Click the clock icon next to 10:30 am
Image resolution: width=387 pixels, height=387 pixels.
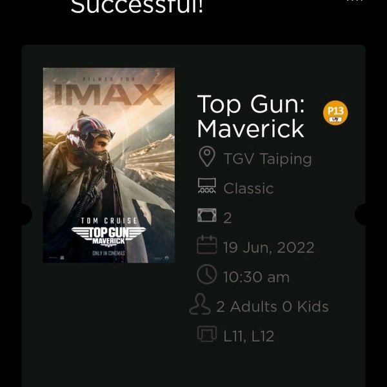point(207,274)
